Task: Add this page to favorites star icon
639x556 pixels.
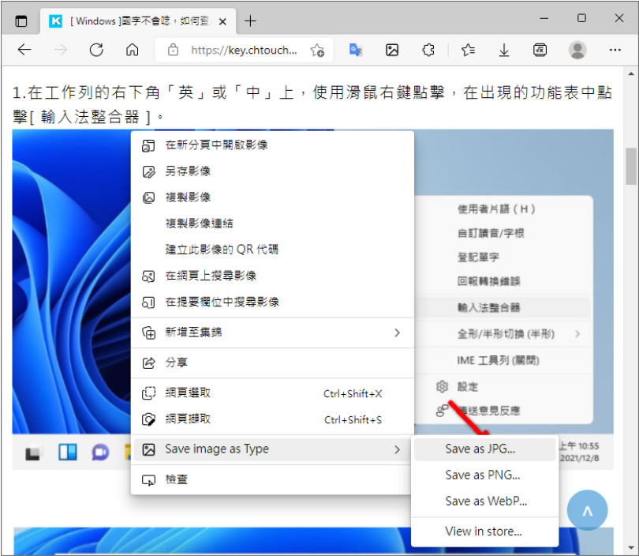Action: click(x=317, y=51)
